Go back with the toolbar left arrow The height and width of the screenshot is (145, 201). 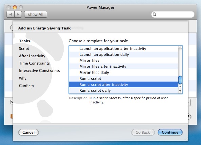(11, 14)
